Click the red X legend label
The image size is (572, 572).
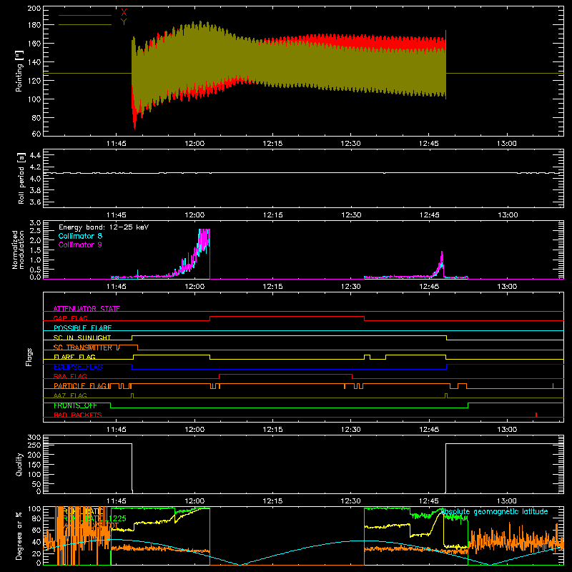pyautogui.click(x=124, y=13)
